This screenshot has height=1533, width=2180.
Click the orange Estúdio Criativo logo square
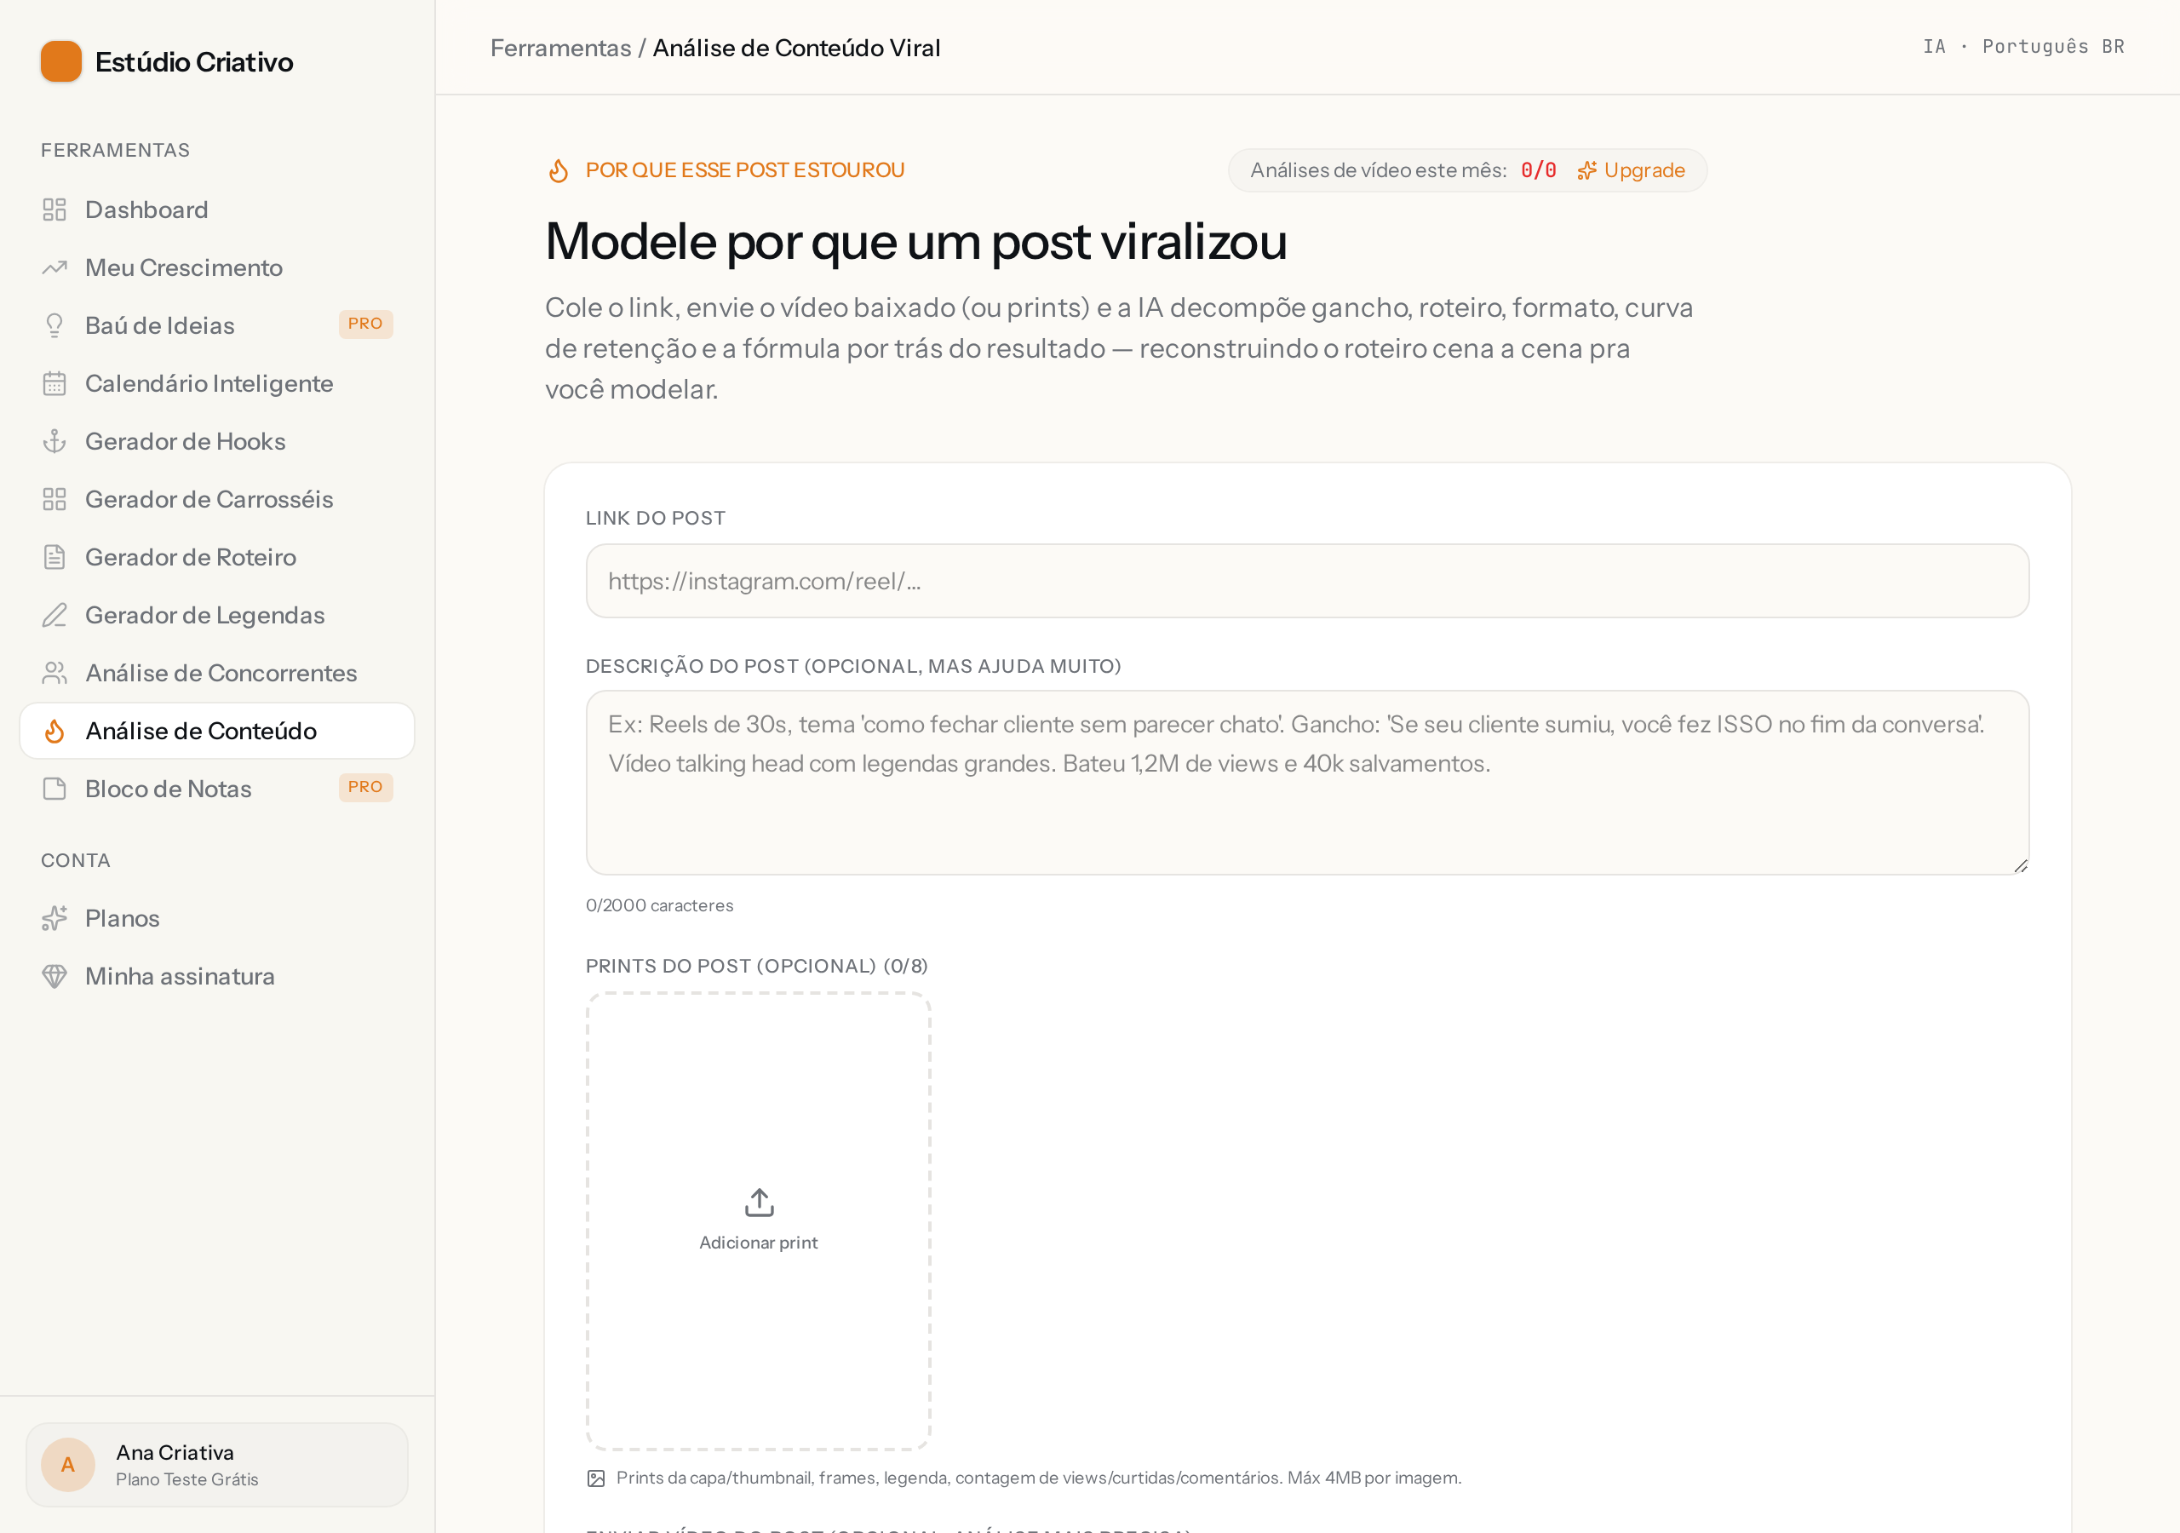click(60, 60)
